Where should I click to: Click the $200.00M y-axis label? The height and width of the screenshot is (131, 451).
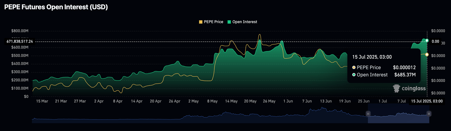point(20,80)
